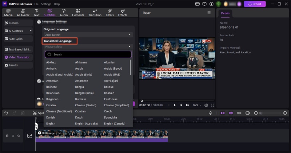291x153 pixels.
Task: Fit timeline to window width
Action: [x=247, y=113]
